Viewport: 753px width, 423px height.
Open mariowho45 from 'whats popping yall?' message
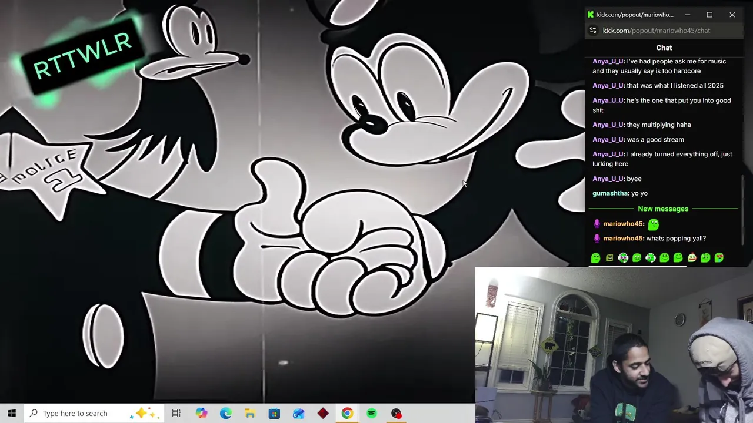[623, 239]
